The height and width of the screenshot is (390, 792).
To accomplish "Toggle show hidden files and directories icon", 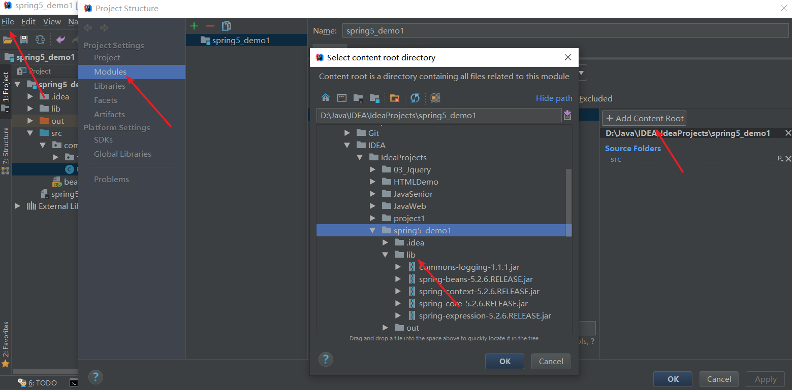I will [435, 98].
